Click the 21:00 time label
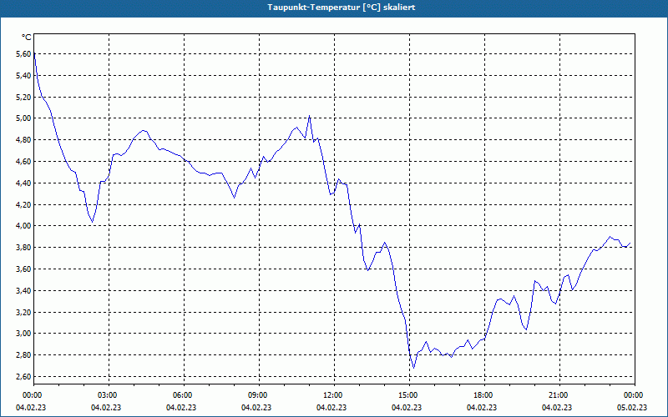 click(558, 395)
